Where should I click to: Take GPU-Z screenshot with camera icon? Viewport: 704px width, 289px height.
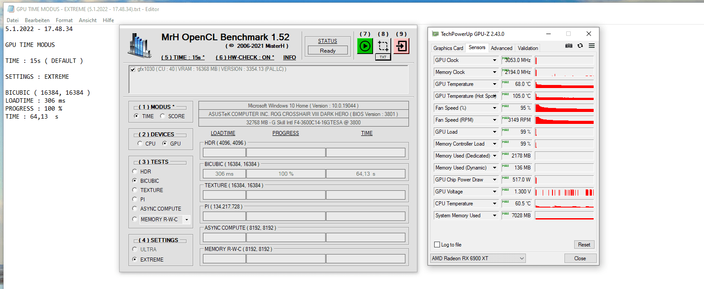pyautogui.click(x=569, y=46)
